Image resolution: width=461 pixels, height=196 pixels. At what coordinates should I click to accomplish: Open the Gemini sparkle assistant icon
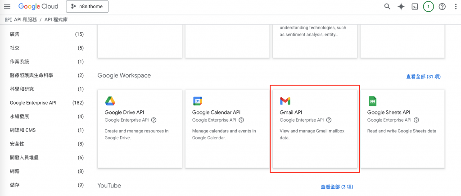(401, 7)
